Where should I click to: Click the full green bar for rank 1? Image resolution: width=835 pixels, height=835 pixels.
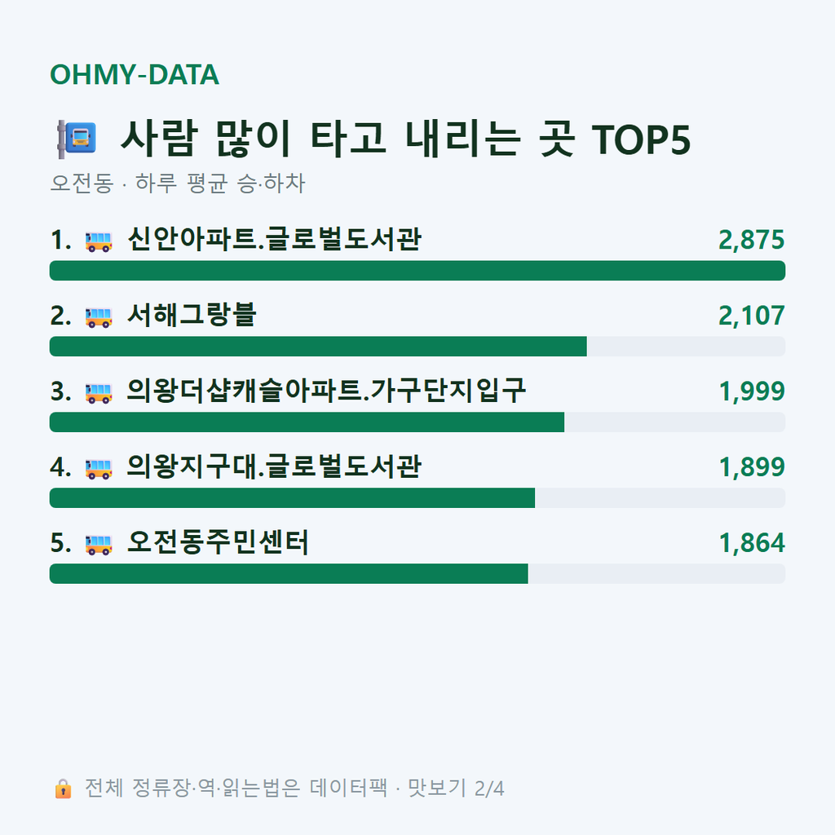417,271
